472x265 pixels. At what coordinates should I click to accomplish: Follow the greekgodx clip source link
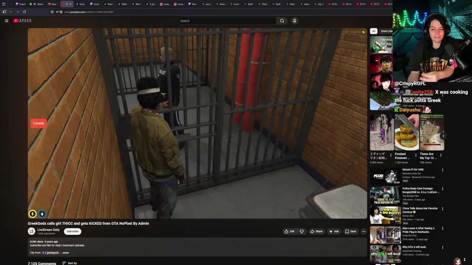coord(51,253)
